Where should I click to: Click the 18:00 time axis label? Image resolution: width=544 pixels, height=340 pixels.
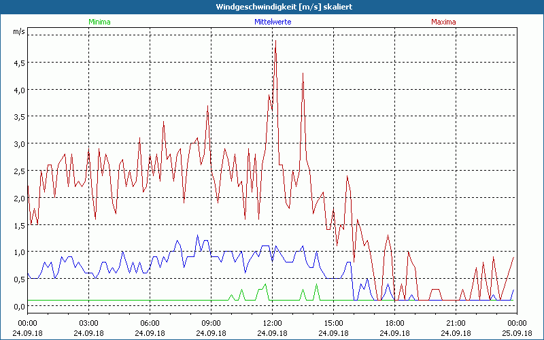click(394, 323)
